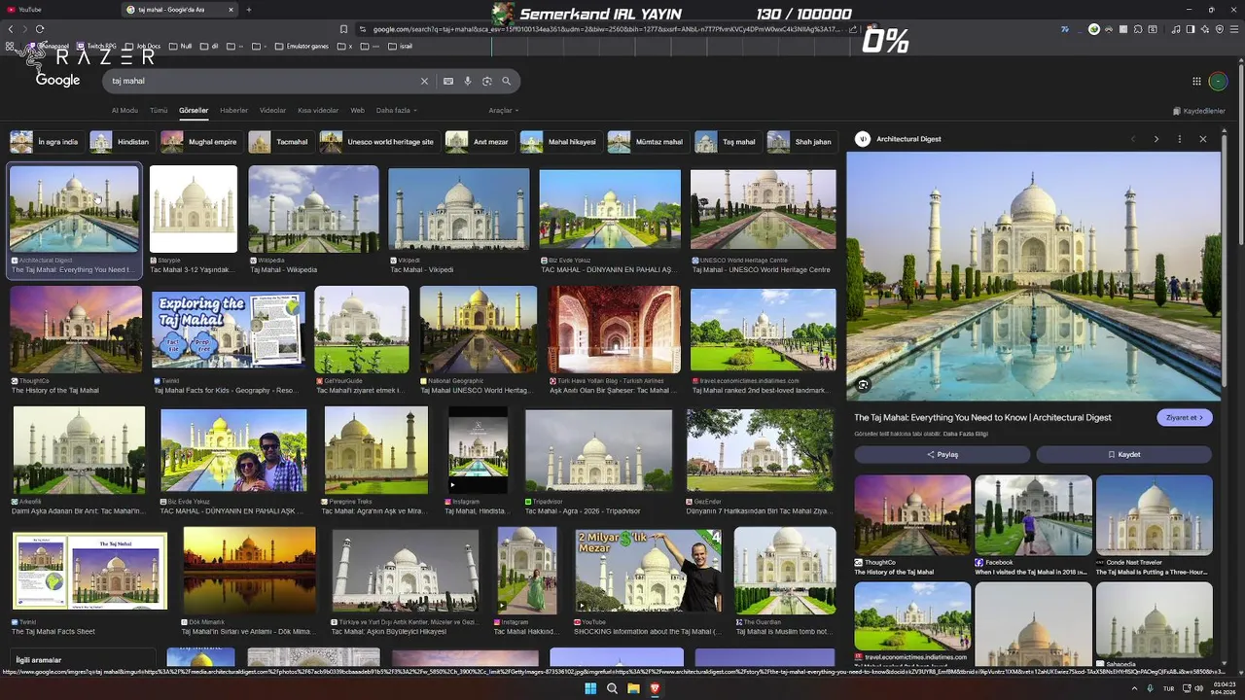Open the Wikipedia 'Taj Mahal - Wikipedia' thumbnail

pos(313,209)
